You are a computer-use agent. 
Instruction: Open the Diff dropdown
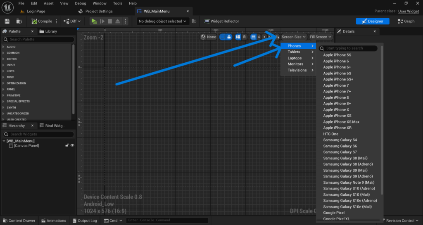(72, 21)
